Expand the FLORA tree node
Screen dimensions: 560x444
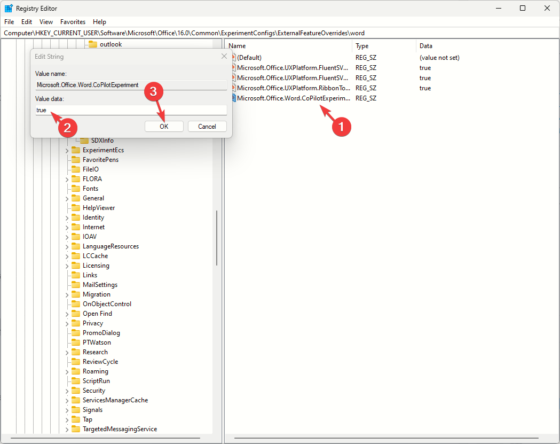(x=67, y=180)
